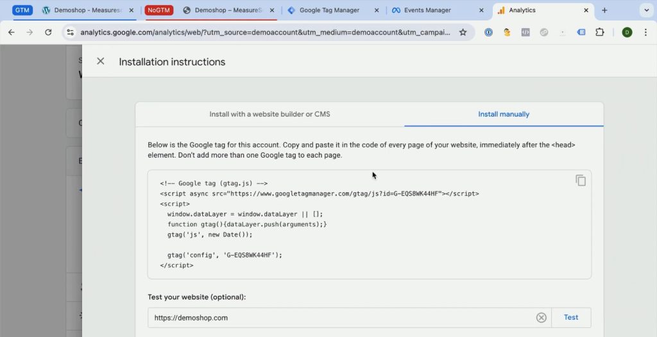Screen dimensions: 657x337
Task: Click the 'Installation instructions' heading
Action: [172, 62]
